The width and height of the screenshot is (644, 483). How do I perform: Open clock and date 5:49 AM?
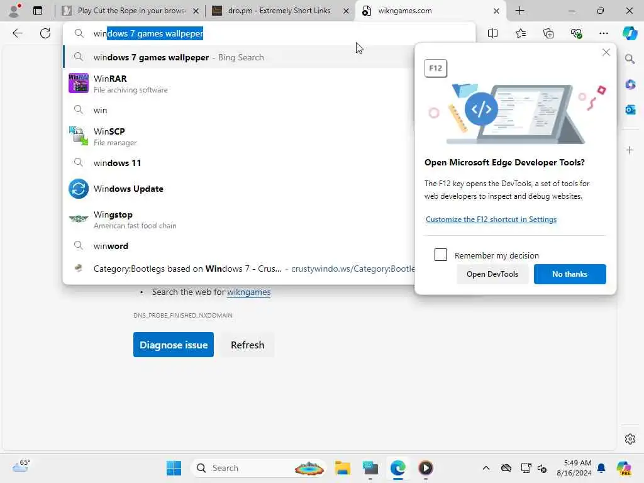tap(574, 468)
